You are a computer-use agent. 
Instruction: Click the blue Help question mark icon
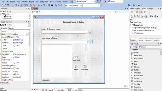pyautogui.click(x=129, y=5)
